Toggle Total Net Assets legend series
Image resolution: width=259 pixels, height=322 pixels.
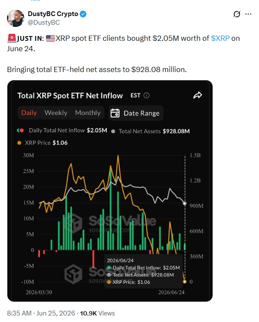pos(150,131)
